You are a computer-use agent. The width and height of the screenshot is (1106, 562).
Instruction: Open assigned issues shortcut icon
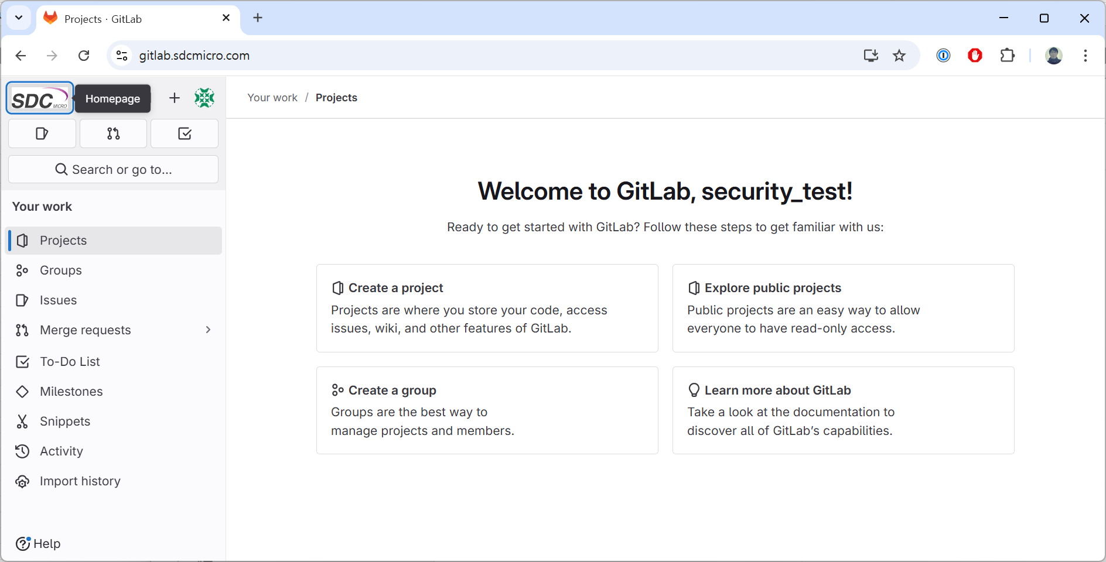pos(42,133)
